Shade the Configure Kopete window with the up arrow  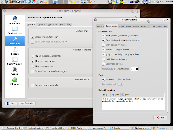pos(133,11)
